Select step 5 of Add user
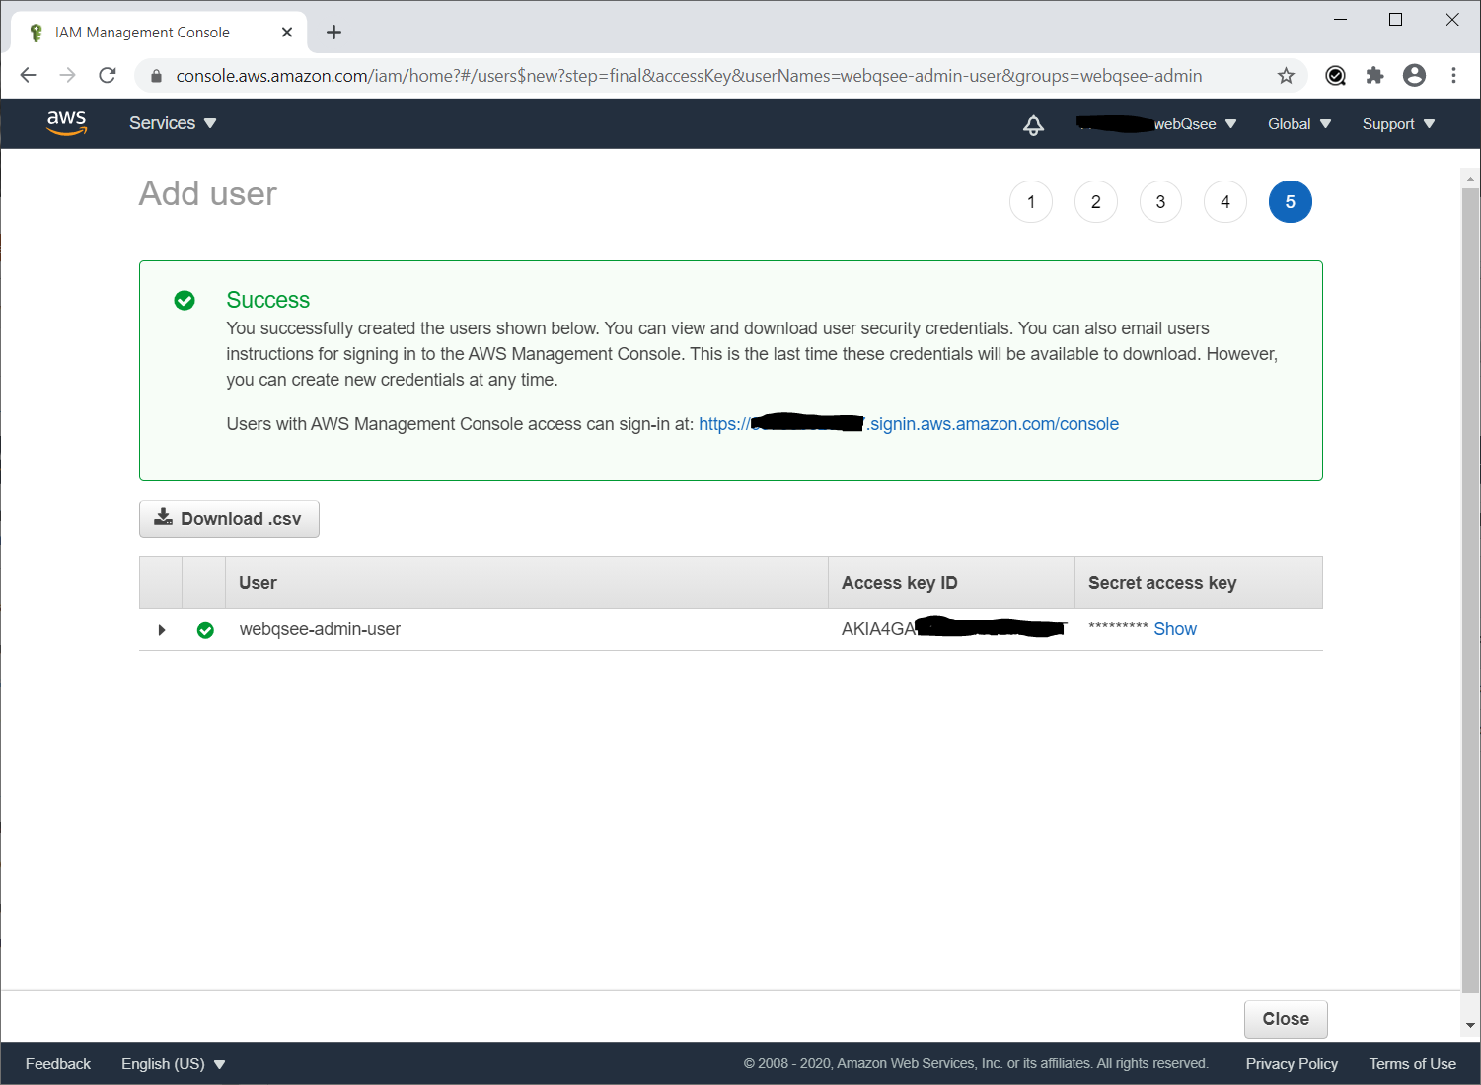The width and height of the screenshot is (1481, 1085). 1290,202
